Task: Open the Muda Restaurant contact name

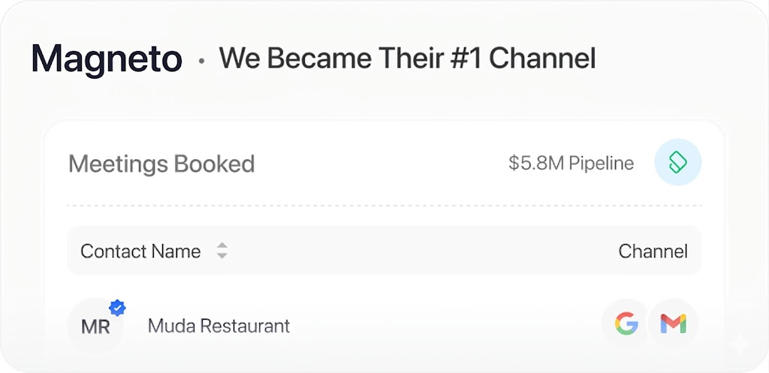Action: 219,326
